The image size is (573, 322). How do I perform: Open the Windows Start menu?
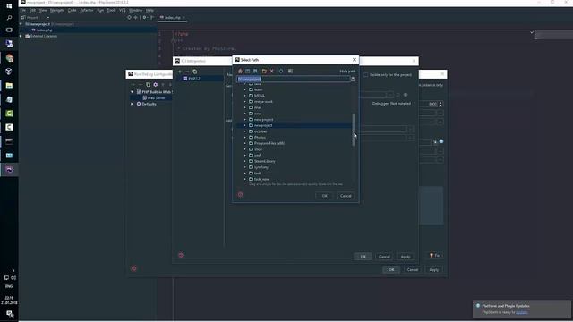pos(9,6)
